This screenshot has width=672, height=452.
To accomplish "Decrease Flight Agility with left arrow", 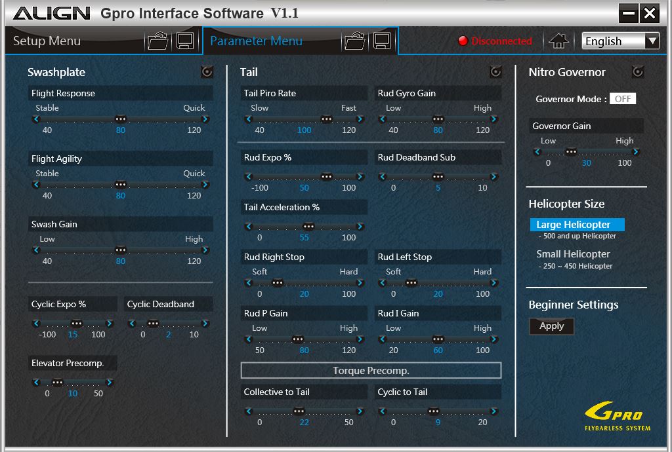I will point(36,184).
